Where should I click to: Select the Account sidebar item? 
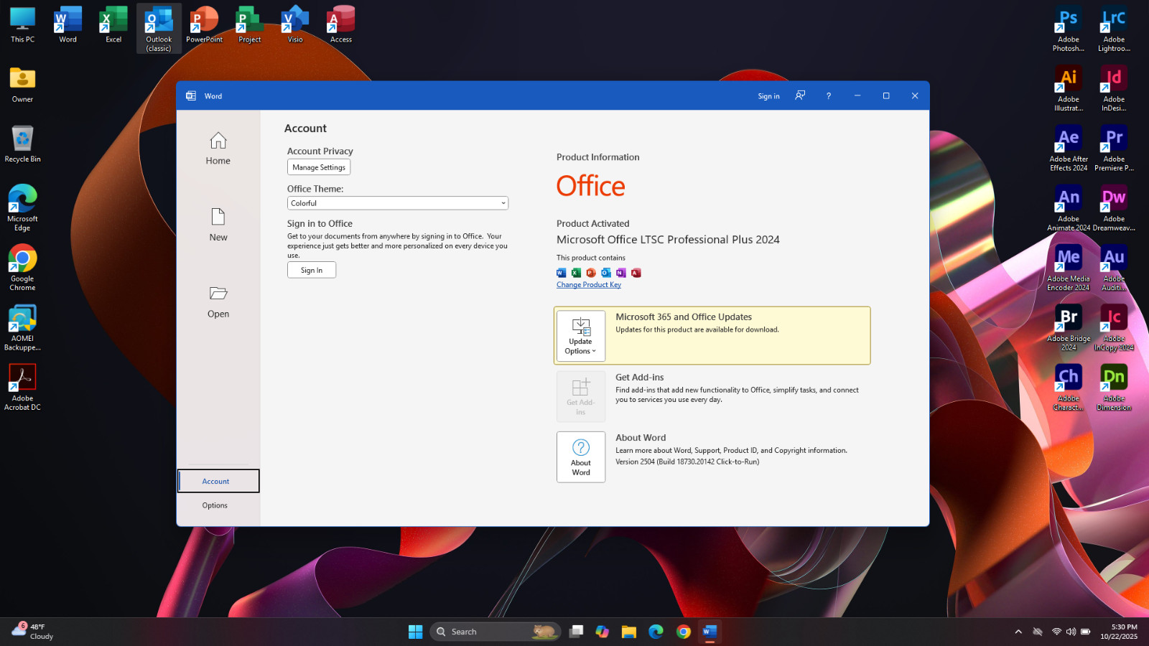[x=218, y=481]
